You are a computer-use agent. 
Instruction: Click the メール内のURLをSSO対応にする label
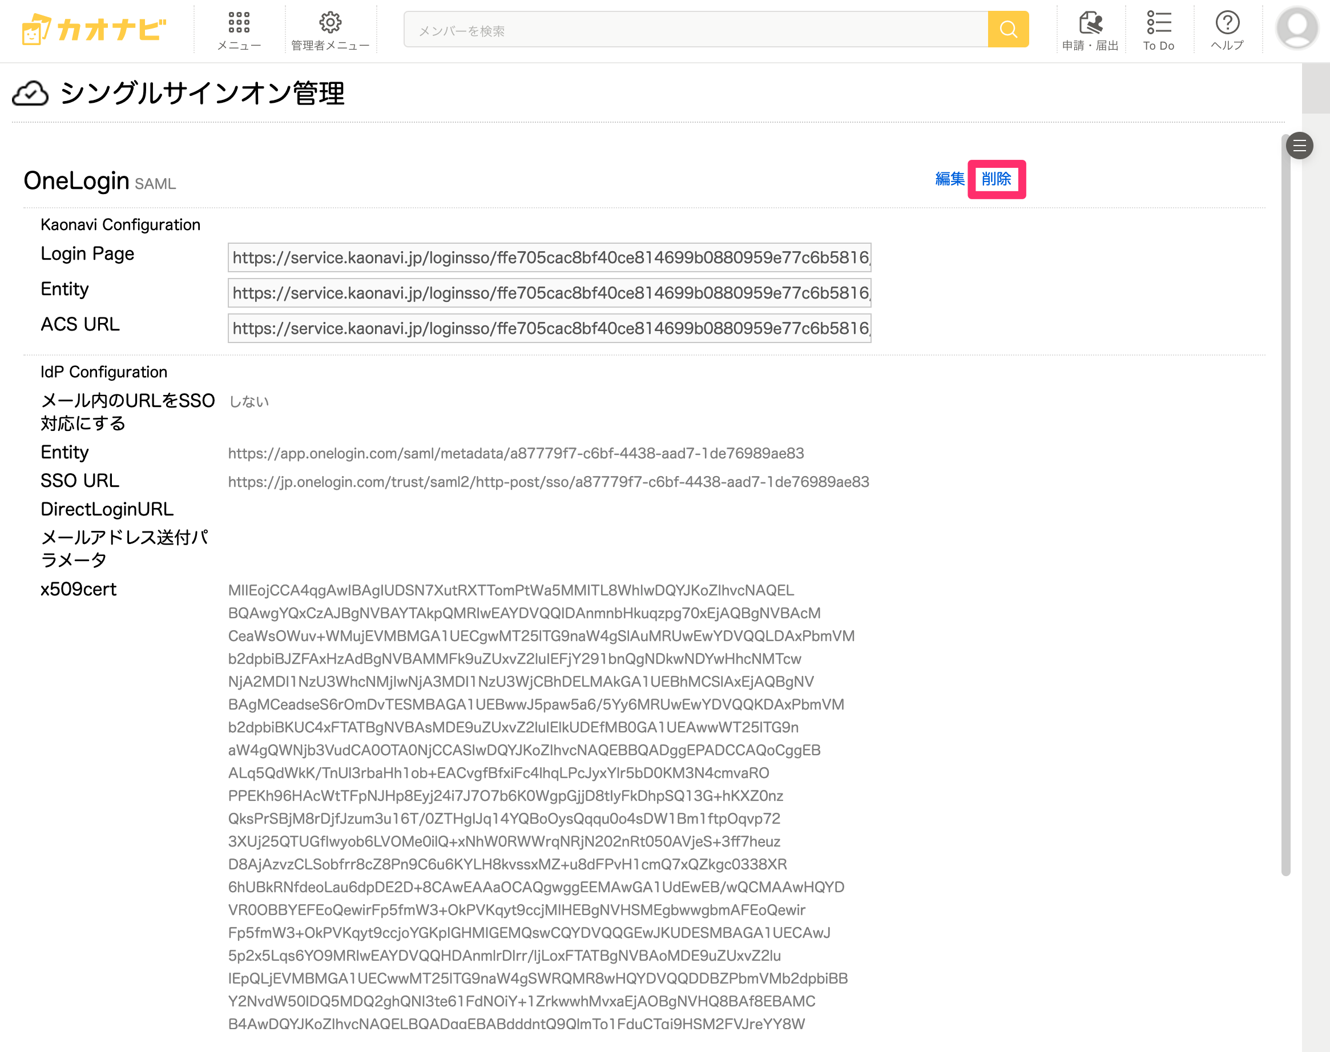click(x=127, y=412)
